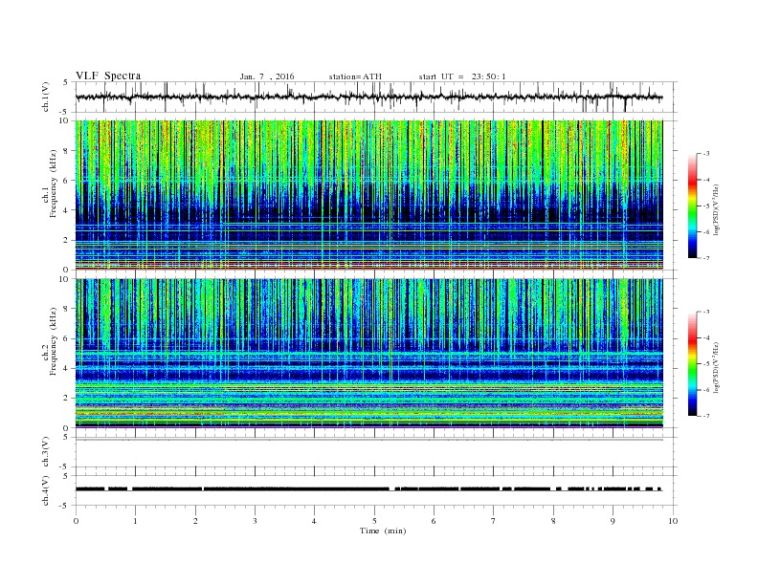758x585 pixels.
Task: Click time axis tick label "7"
Action: [494, 521]
